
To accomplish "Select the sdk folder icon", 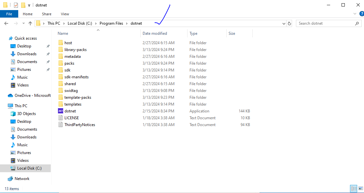I will click(61, 70).
